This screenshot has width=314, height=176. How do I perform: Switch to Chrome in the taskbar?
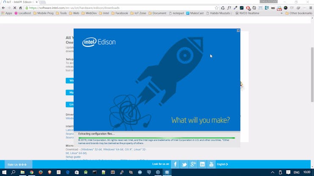click(x=32, y=172)
